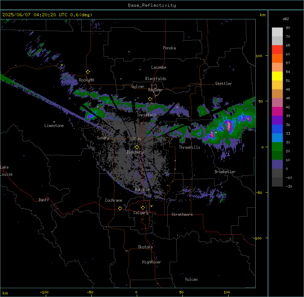Click the dBZ legend heading
The image size is (304, 297).
(x=286, y=19)
